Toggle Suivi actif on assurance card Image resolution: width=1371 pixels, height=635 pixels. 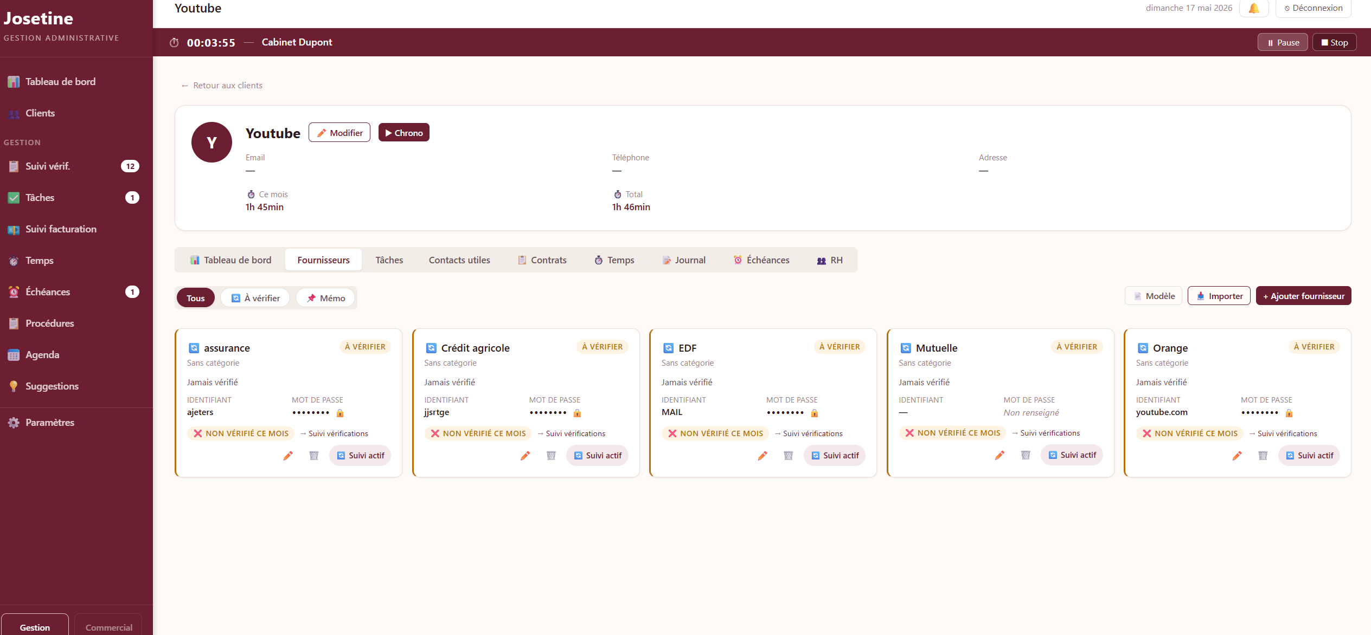(360, 456)
